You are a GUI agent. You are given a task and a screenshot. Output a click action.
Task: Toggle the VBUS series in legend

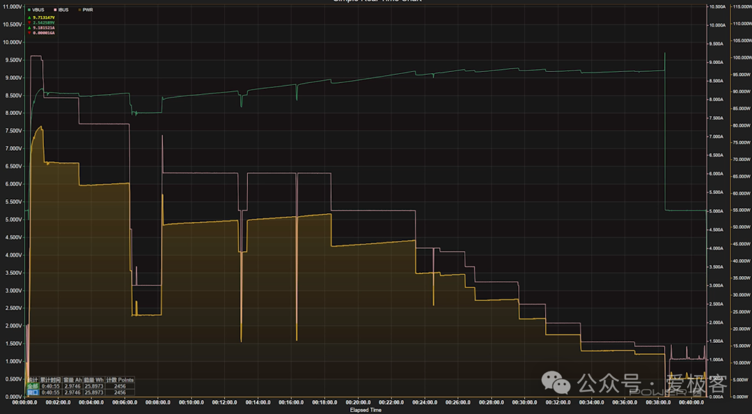pos(36,10)
